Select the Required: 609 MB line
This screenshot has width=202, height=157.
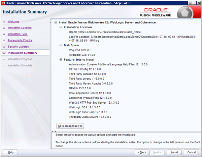pyautogui.click(x=79, y=50)
